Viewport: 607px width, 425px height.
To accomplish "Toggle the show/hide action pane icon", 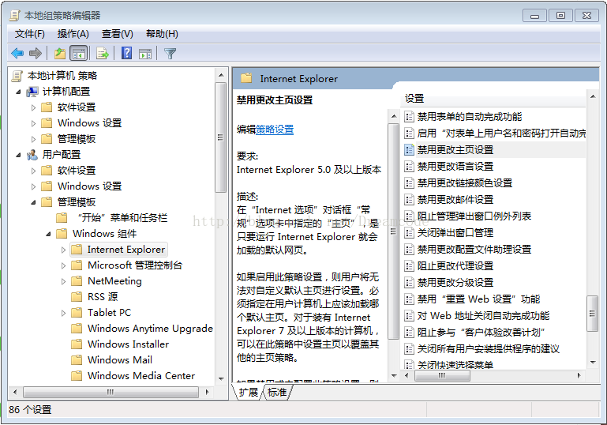I will pyautogui.click(x=145, y=54).
